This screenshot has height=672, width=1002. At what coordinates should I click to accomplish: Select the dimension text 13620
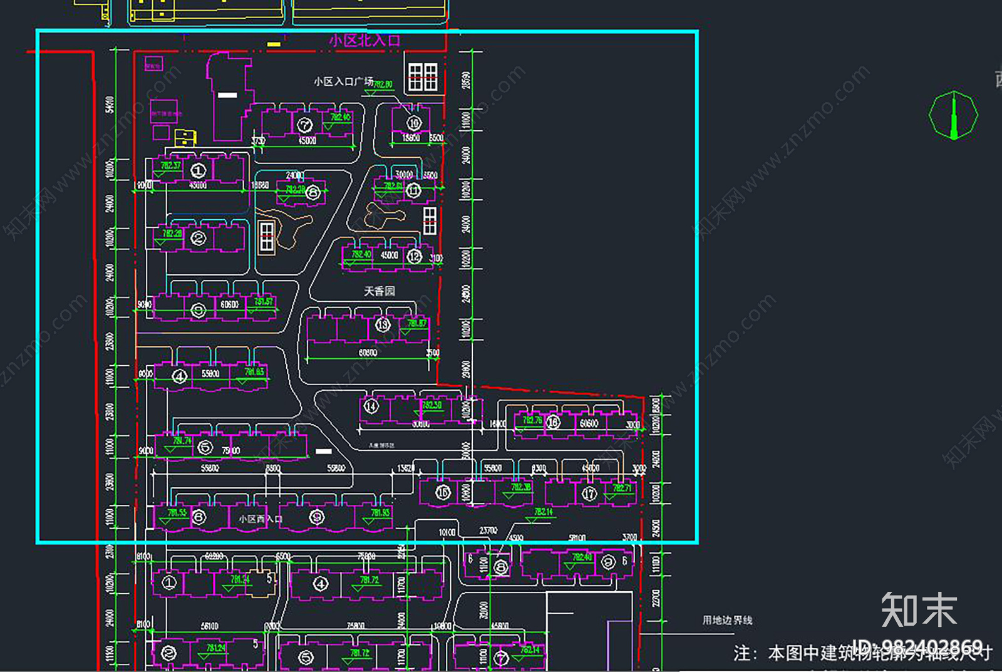click(x=406, y=468)
